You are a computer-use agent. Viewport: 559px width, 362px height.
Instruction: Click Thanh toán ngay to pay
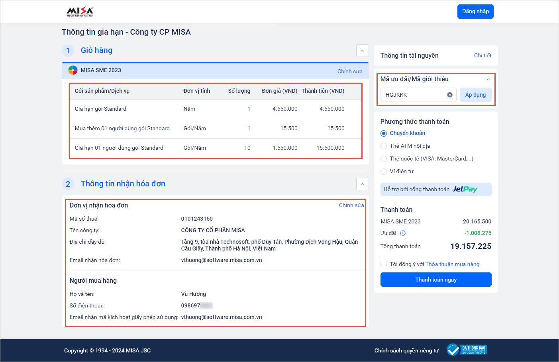435,280
